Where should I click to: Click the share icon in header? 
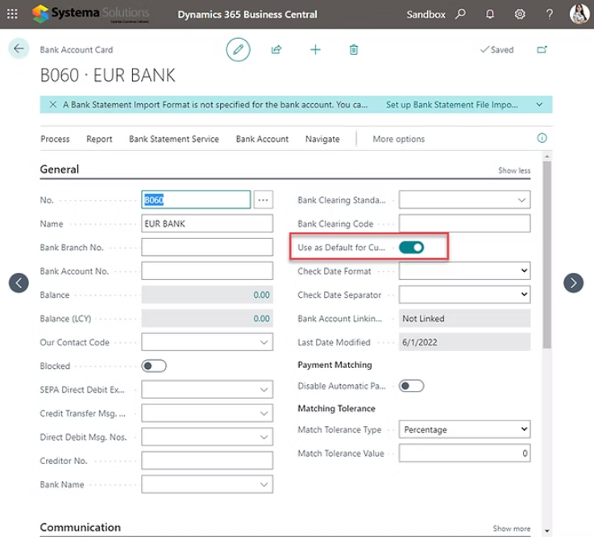[276, 50]
